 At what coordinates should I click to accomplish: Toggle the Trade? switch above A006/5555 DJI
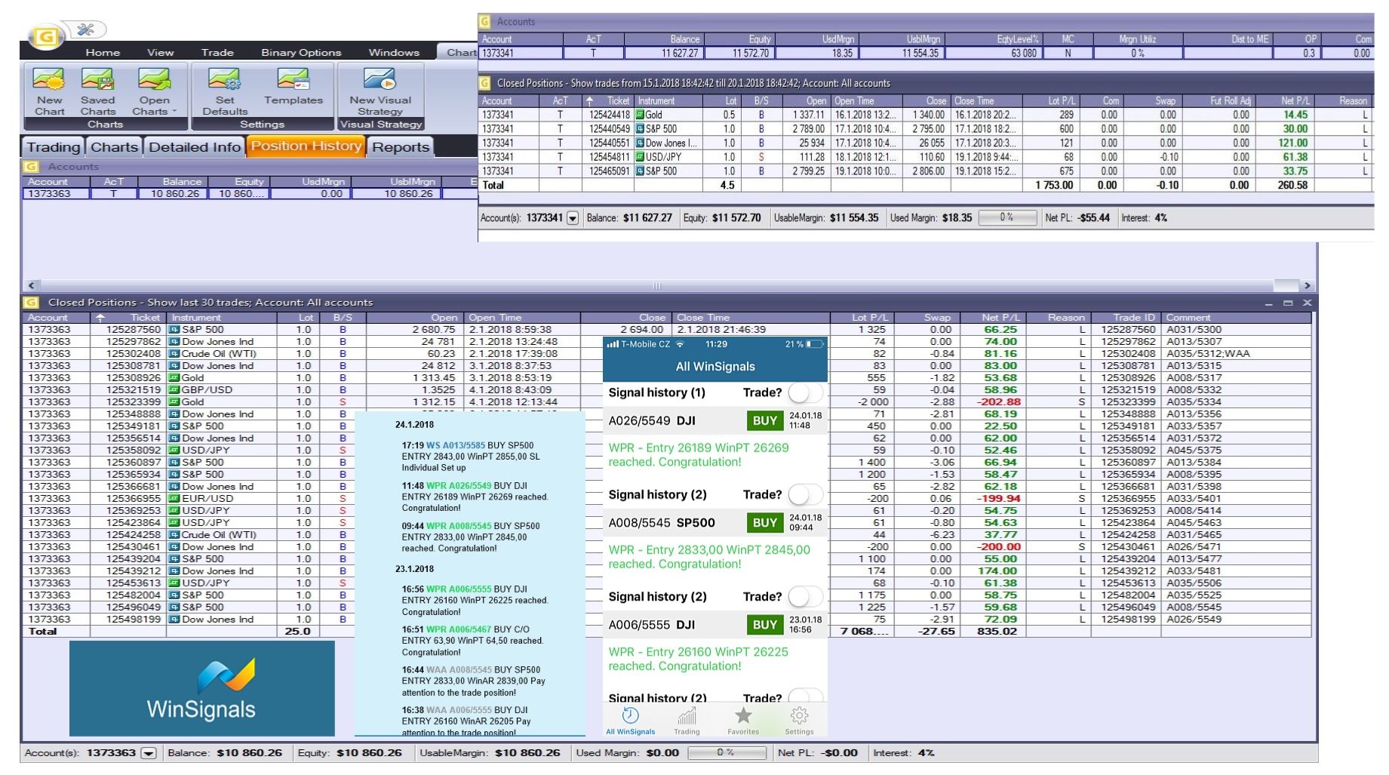click(805, 597)
